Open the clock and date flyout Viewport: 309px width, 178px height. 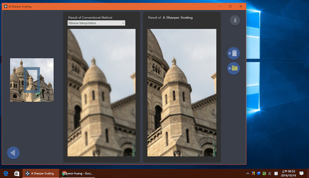coord(288,173)
